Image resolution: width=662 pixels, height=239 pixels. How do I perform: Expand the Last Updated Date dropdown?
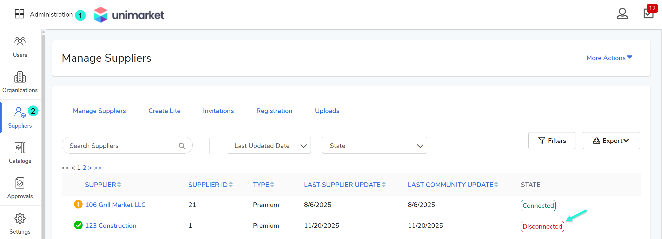[268, 146]
